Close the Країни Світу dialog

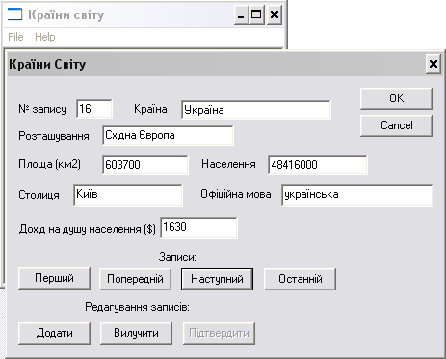[433, 64]
